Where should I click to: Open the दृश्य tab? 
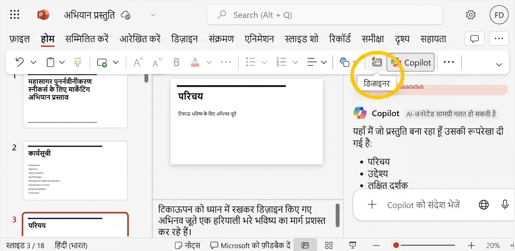(x=402, y=39)
